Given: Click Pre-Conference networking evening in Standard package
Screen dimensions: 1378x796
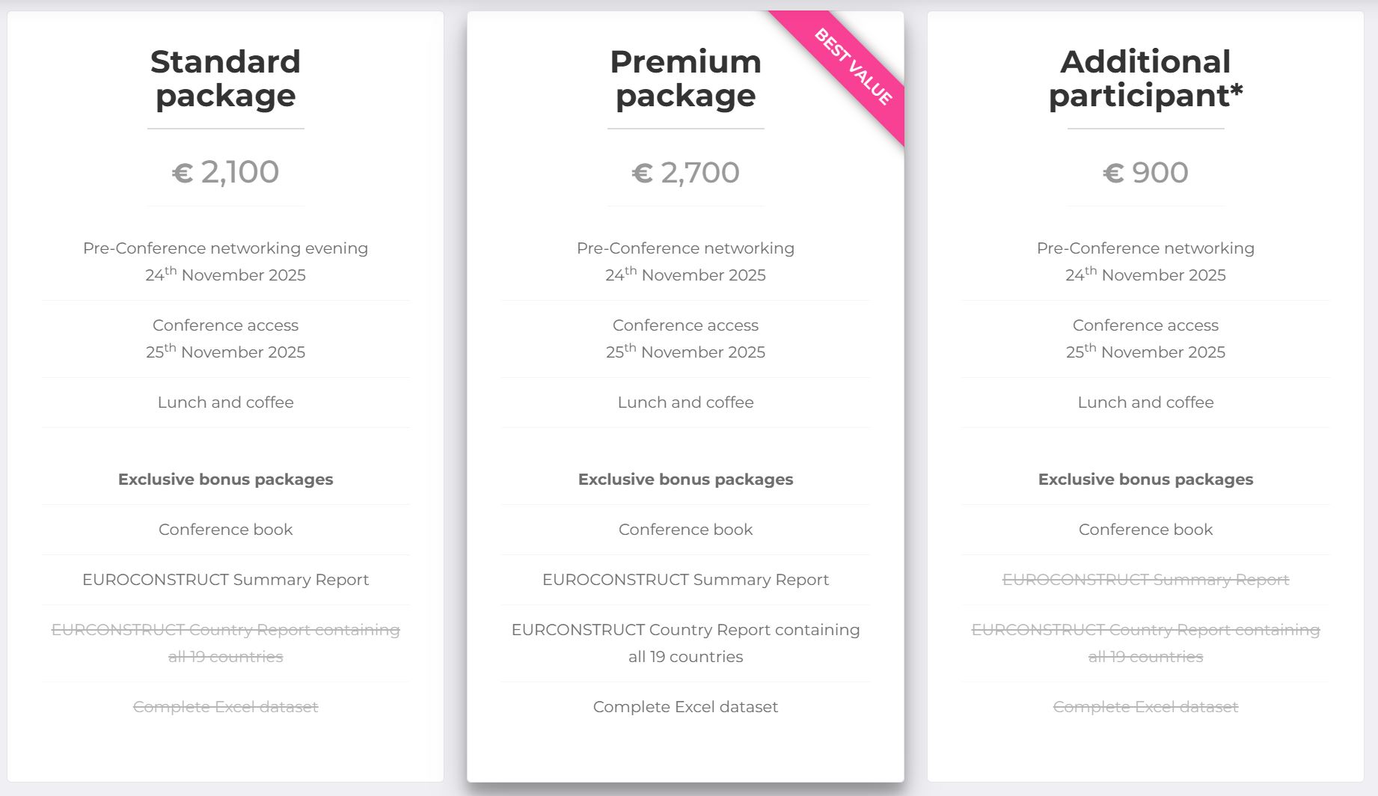Looking at the screenshot, I should pyautogui.click(x=225, y=248).
